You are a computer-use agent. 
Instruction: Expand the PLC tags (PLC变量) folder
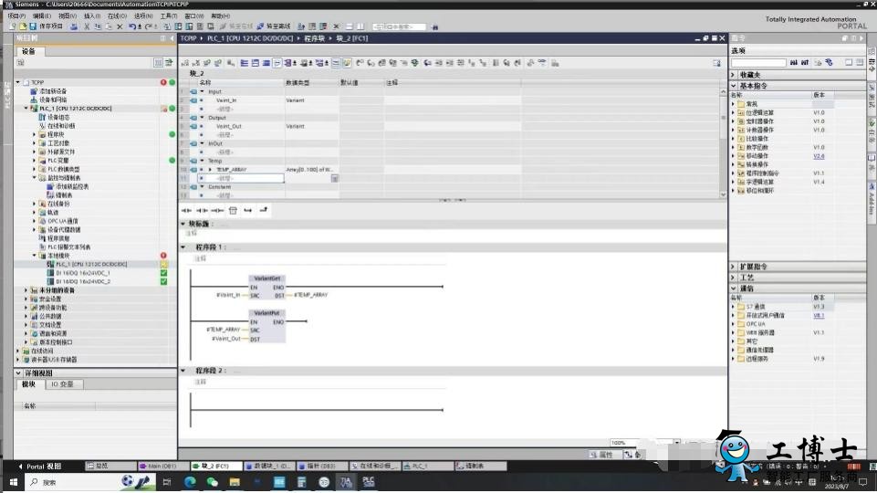(x=34, y=161)
